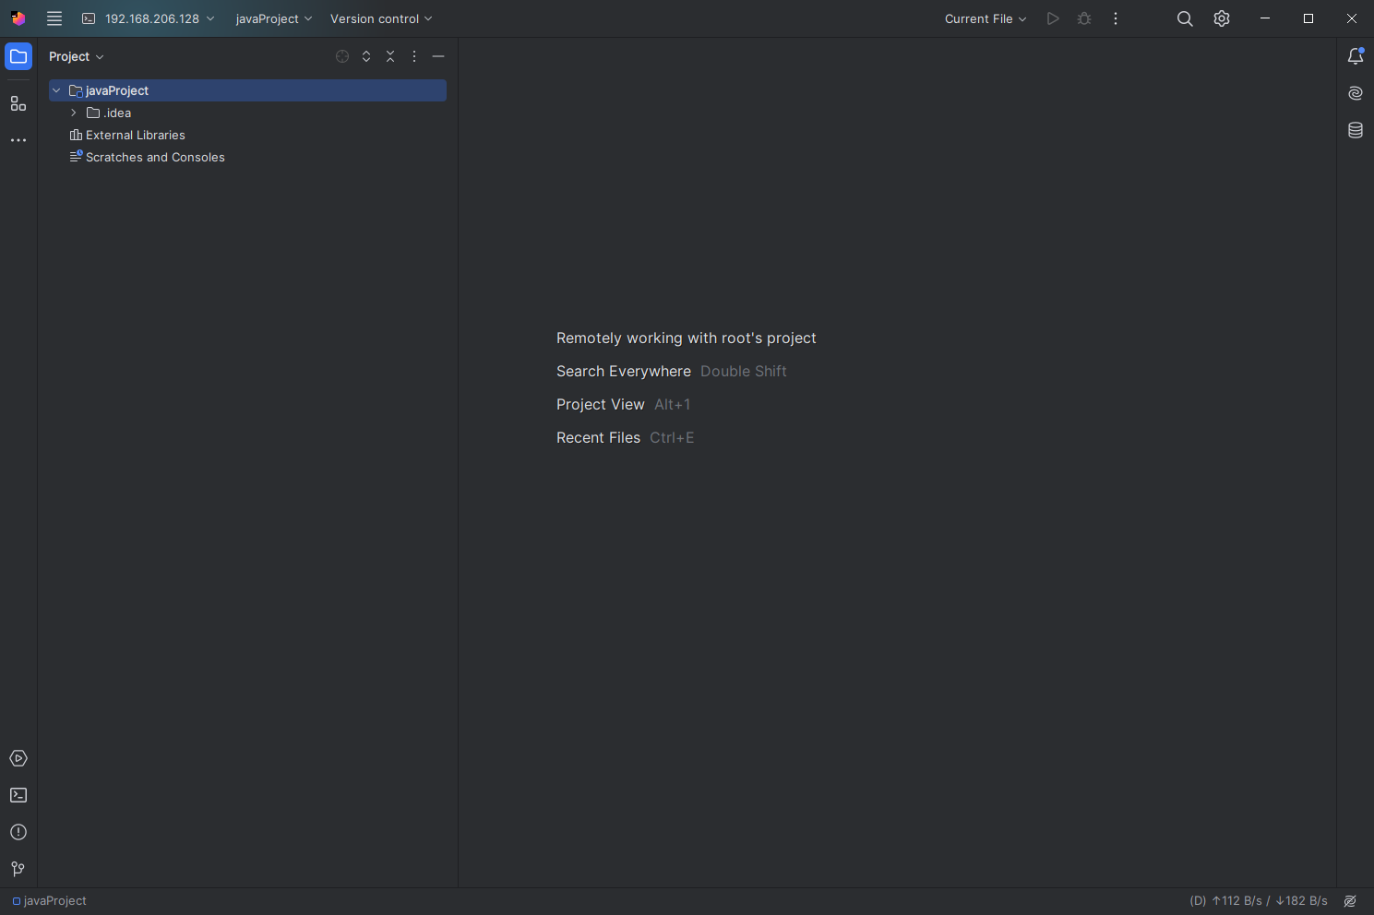1374x915 pixels.
Task: Open the Project view dropdown
Action: (76, 56)
